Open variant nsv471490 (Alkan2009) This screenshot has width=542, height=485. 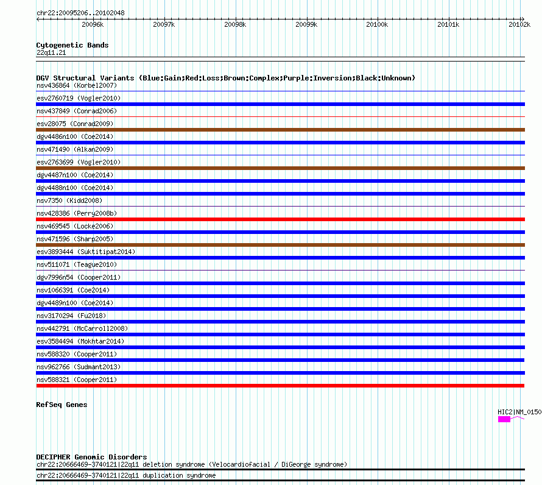pos(75,149)
